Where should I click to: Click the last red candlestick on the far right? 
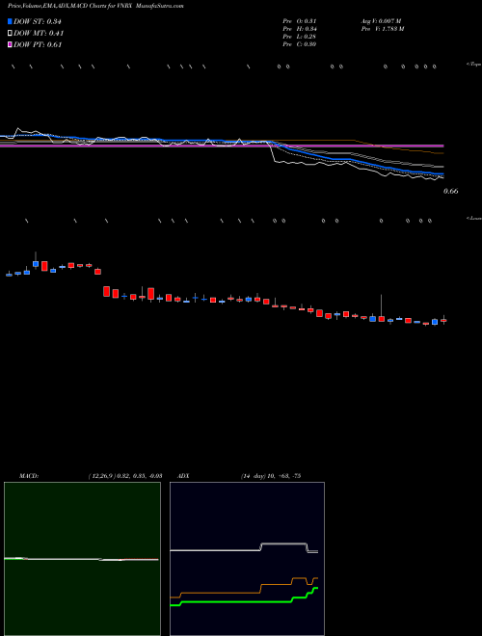pyautogui.click(x=443, y=321)
